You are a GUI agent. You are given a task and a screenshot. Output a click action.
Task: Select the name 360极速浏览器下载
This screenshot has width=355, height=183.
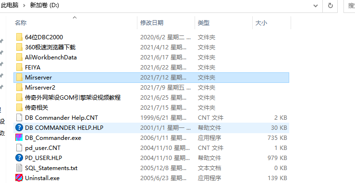point(50,47)
